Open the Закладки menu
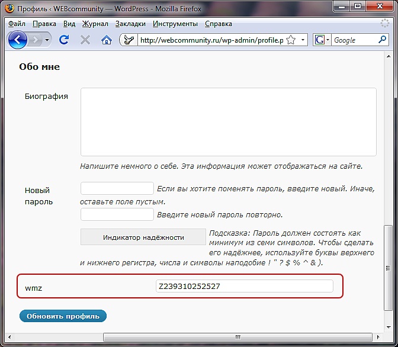398x347 pixels. tap(130, 24)
